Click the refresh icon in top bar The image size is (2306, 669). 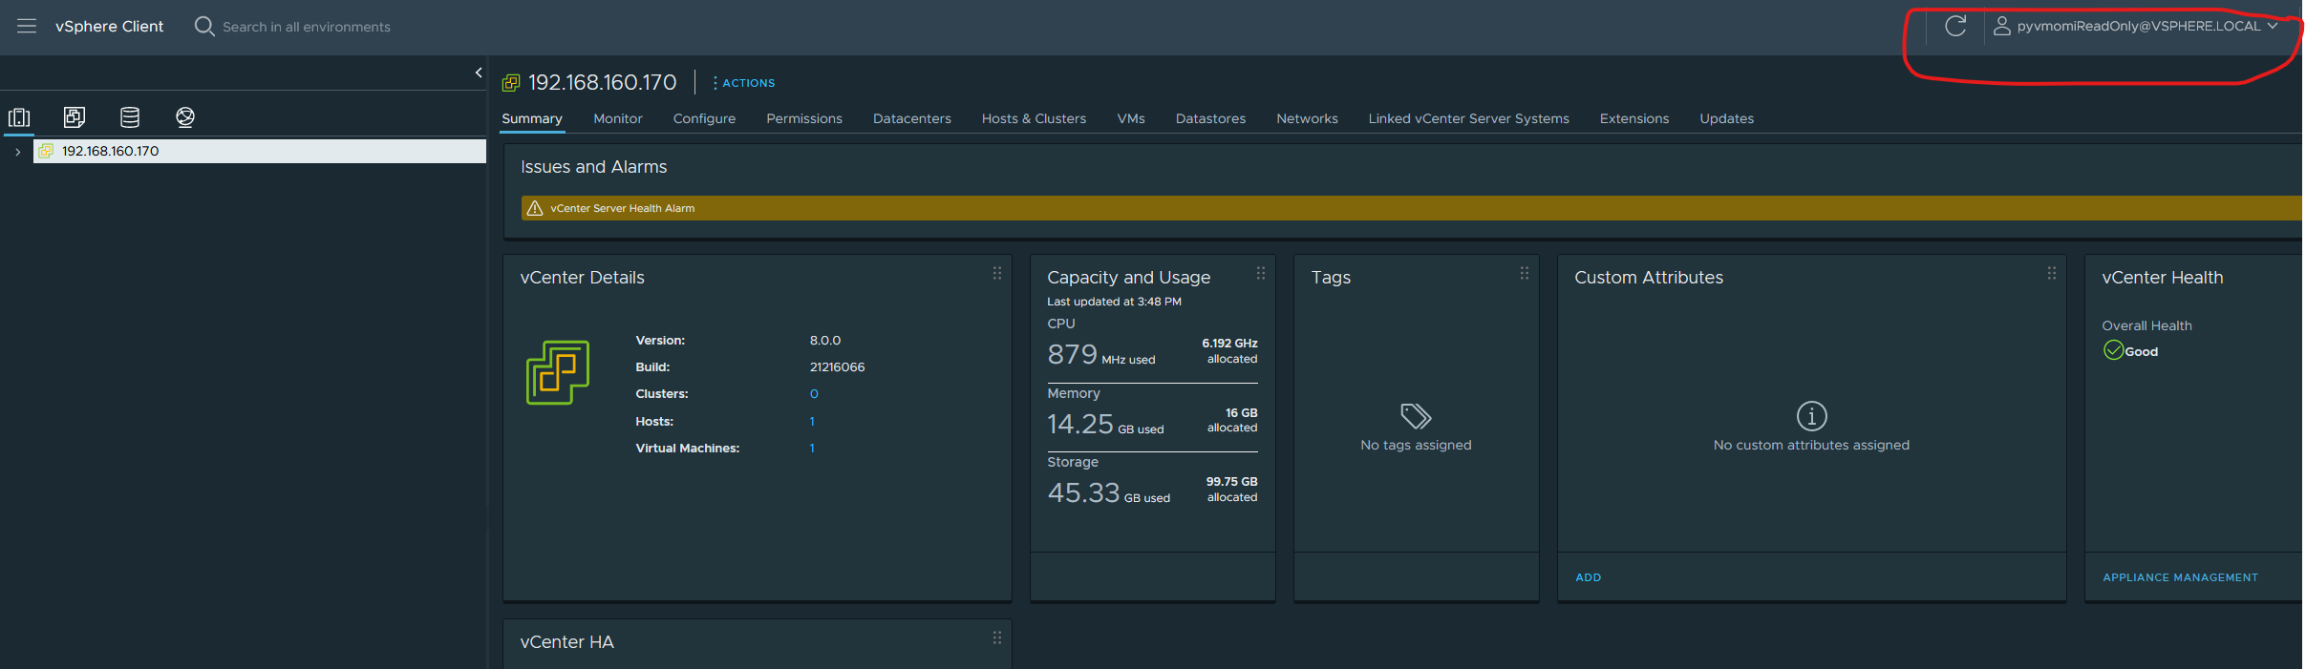pyautogui.click(x=1955, y=26)
